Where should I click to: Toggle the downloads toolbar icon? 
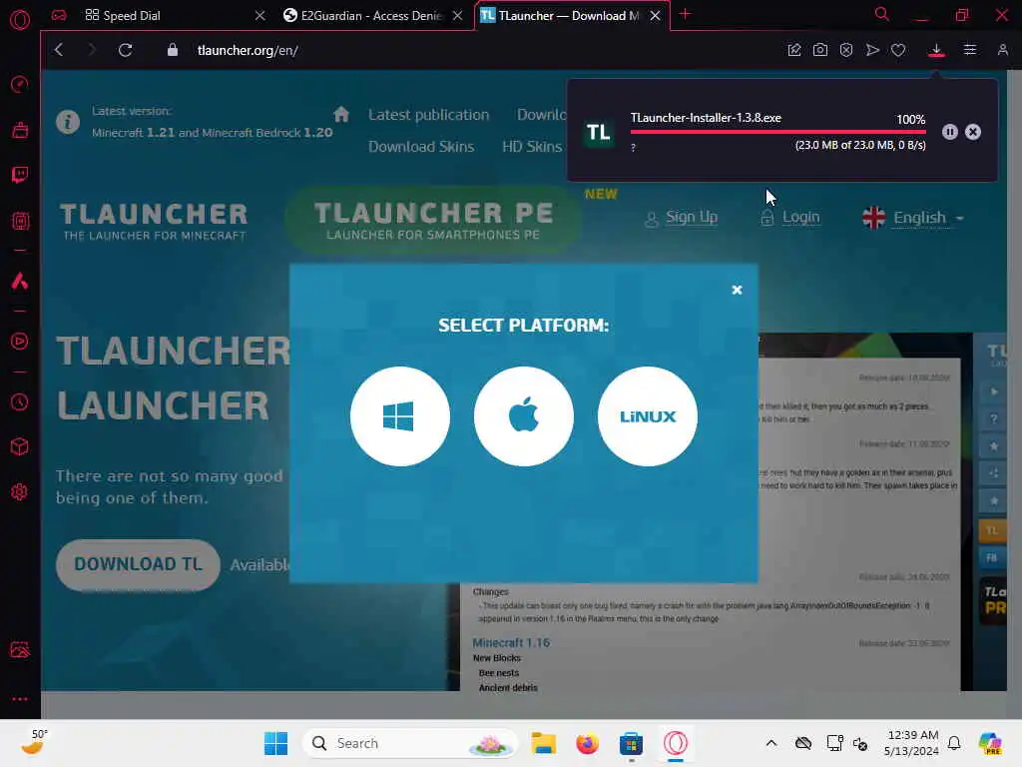coord(936,50)
